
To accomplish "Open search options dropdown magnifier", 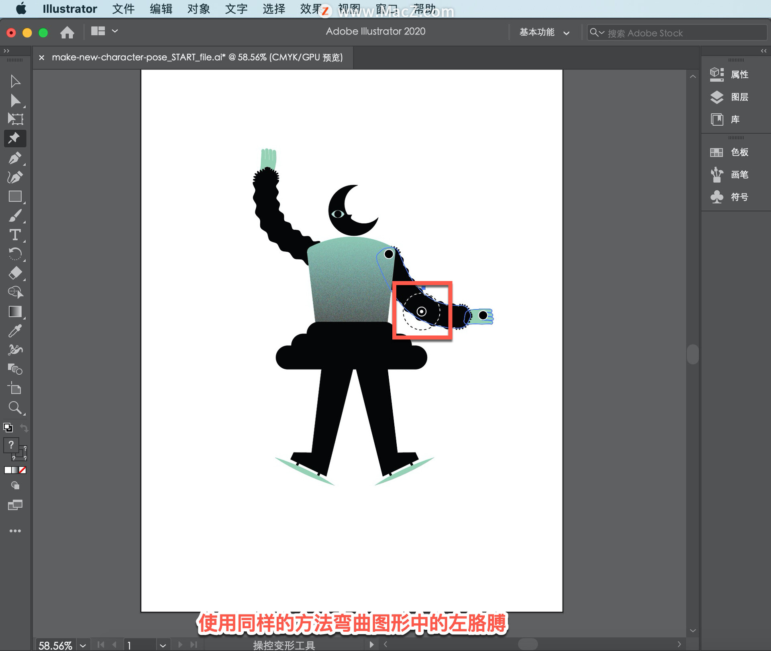I will (x=597, y=33).
